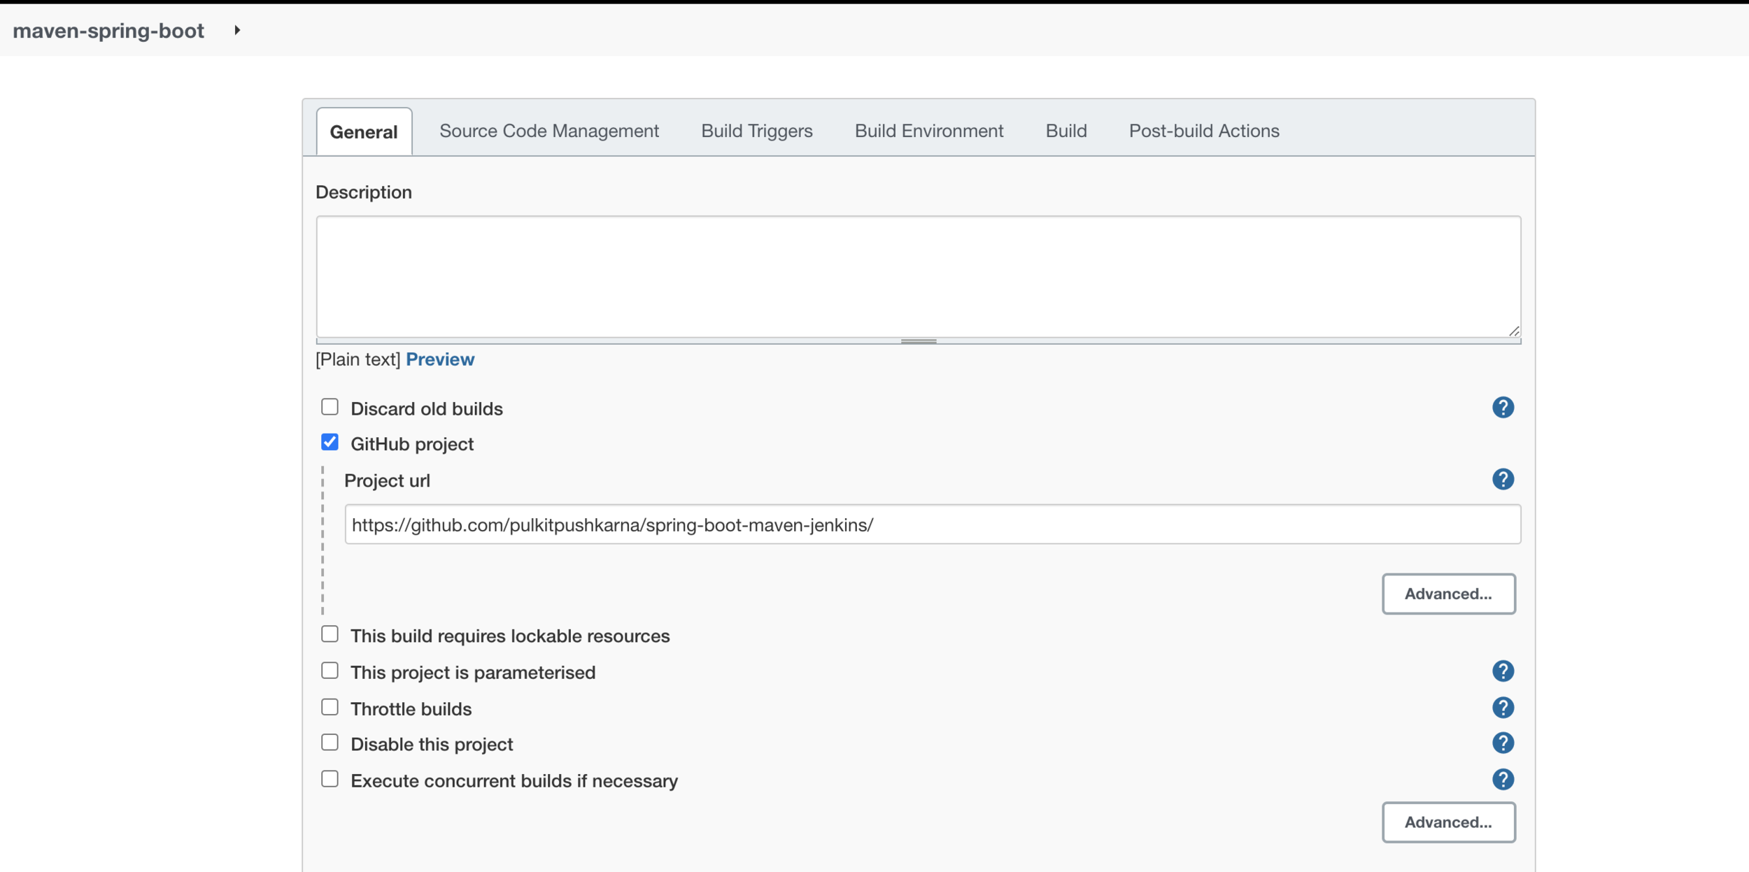Enable Throttle builds option
This screenshot has width=1749, height=872.
[330, 707]
